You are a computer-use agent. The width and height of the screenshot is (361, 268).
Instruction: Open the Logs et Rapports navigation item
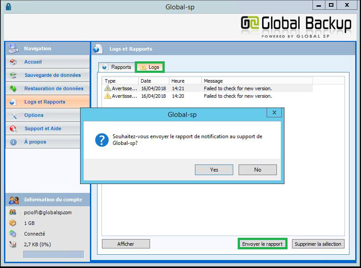pyautogui.click(x=45, y=102)
